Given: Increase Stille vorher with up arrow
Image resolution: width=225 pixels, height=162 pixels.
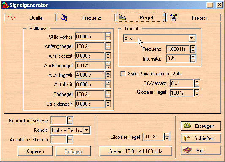Looking at the screenshot, I should [108, 35].
